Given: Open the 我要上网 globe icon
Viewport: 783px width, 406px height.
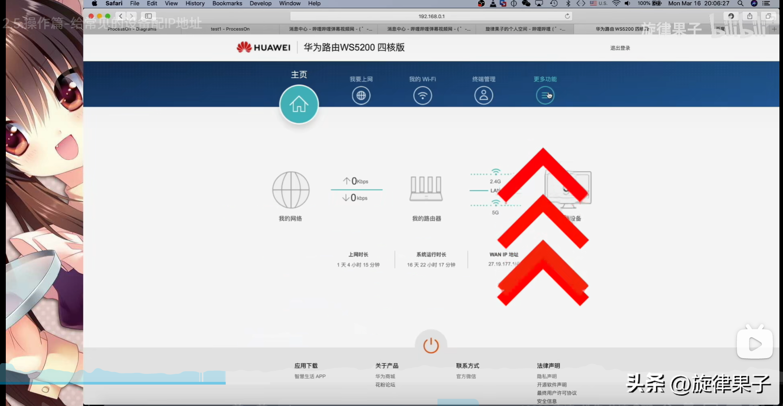Looking at the screenshot, I should click(361, 96).
